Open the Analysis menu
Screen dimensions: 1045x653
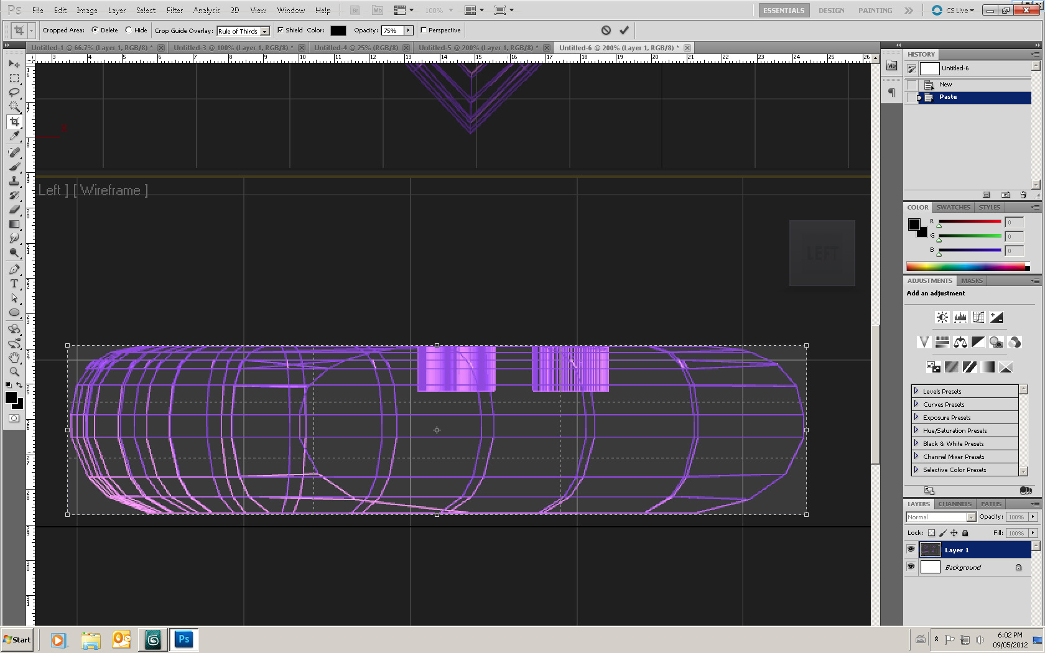pos(207,11)
